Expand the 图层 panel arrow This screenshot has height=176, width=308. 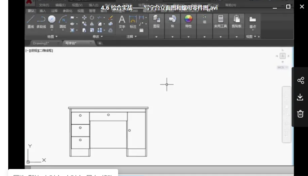click(156, 37)
